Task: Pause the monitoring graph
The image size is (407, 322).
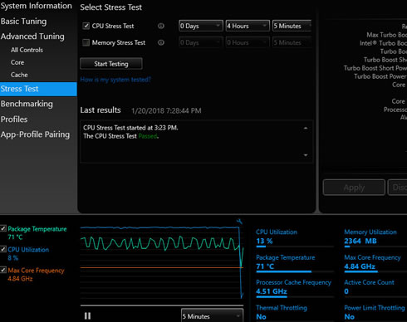Action: point(87,316)
